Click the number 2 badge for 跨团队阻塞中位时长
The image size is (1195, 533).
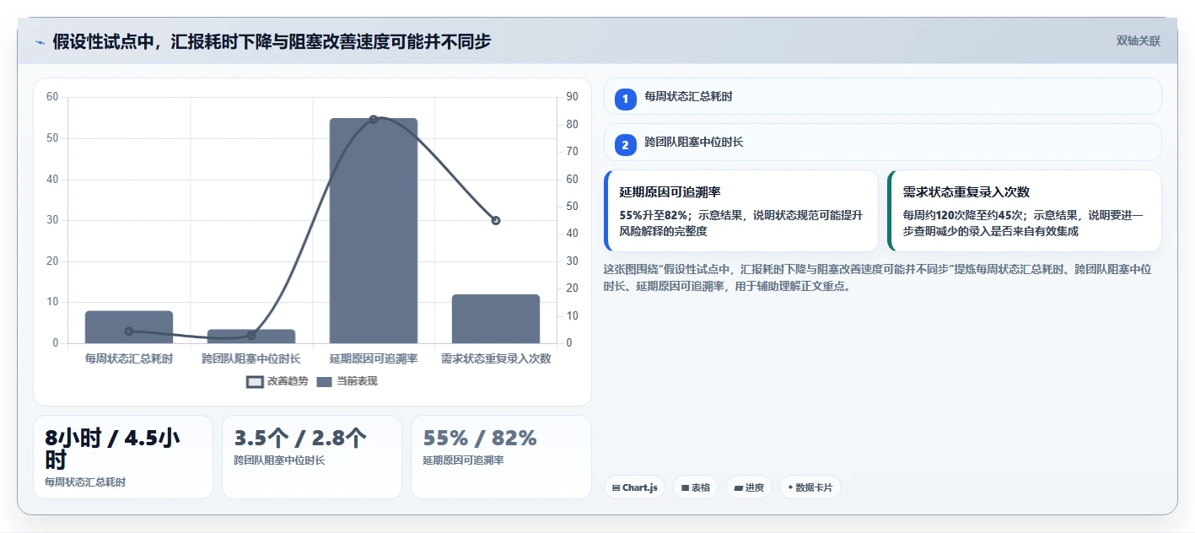[625, 145]
